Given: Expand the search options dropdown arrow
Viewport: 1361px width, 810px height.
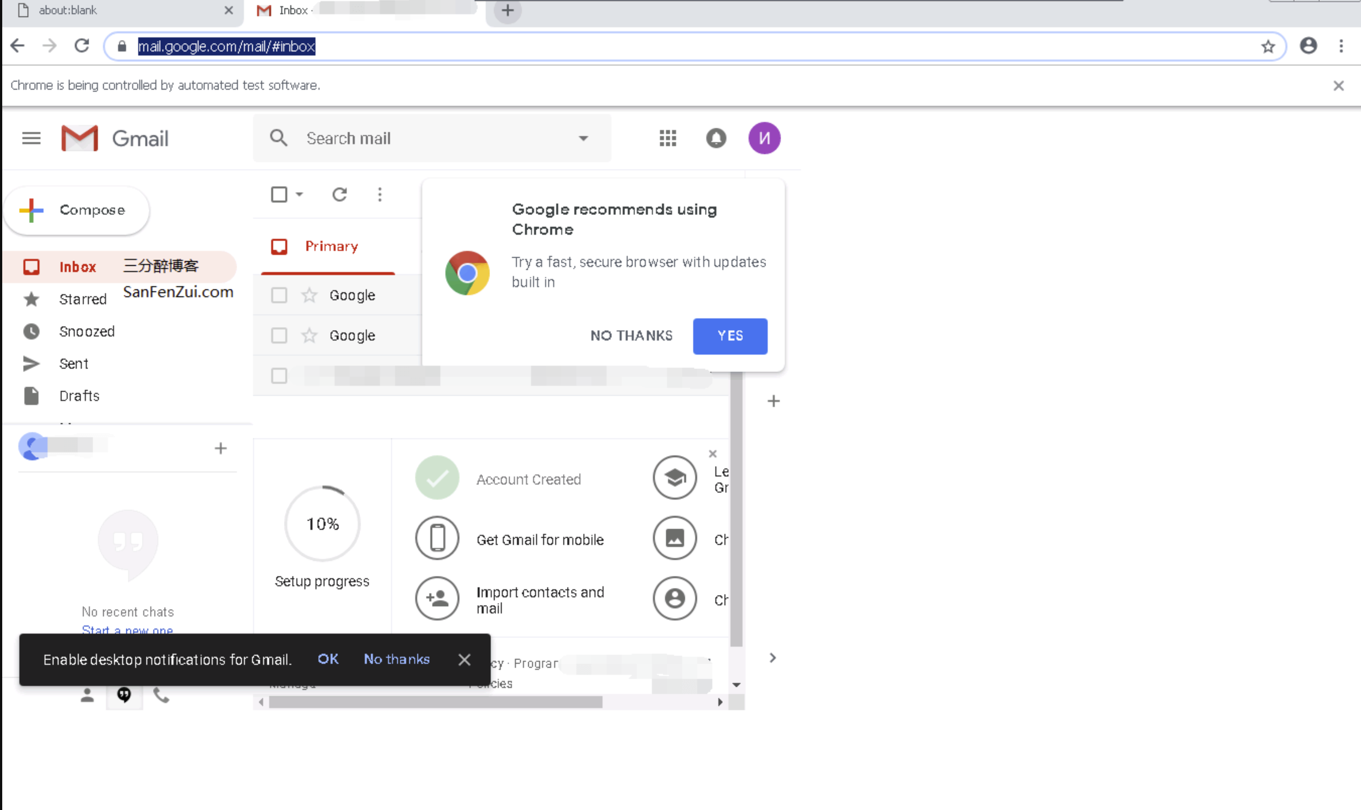Looking at the screenshot, I should point(583,139).
